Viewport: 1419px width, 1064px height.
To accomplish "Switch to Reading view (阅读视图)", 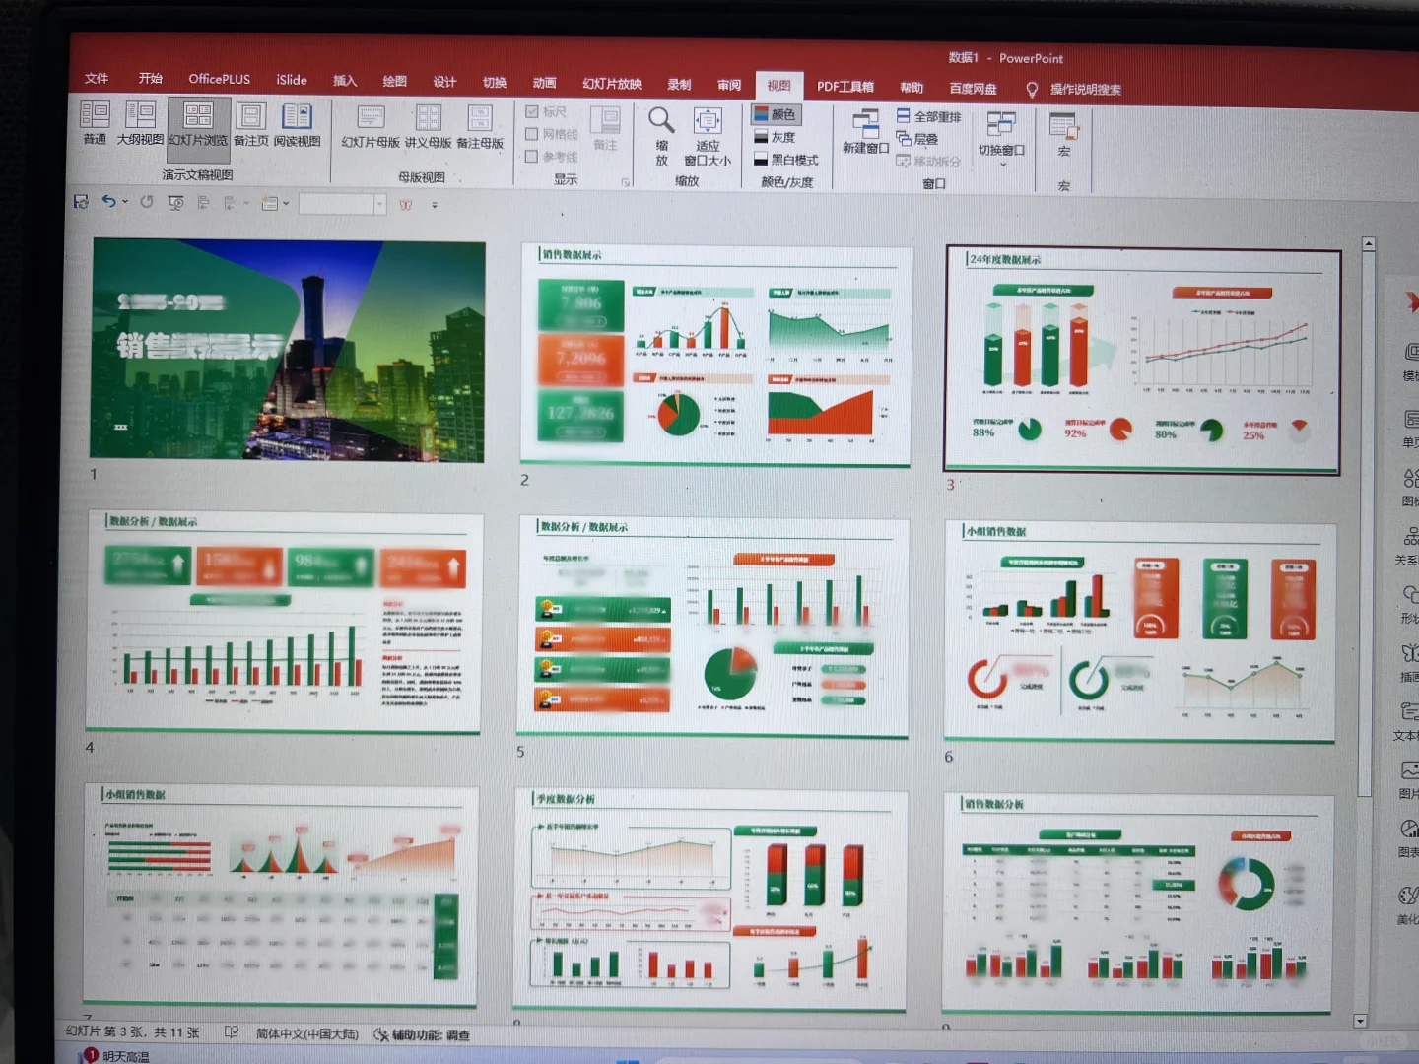I will click(297, 126).
